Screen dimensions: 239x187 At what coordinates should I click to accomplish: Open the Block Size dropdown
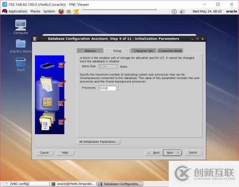point(109,67)
